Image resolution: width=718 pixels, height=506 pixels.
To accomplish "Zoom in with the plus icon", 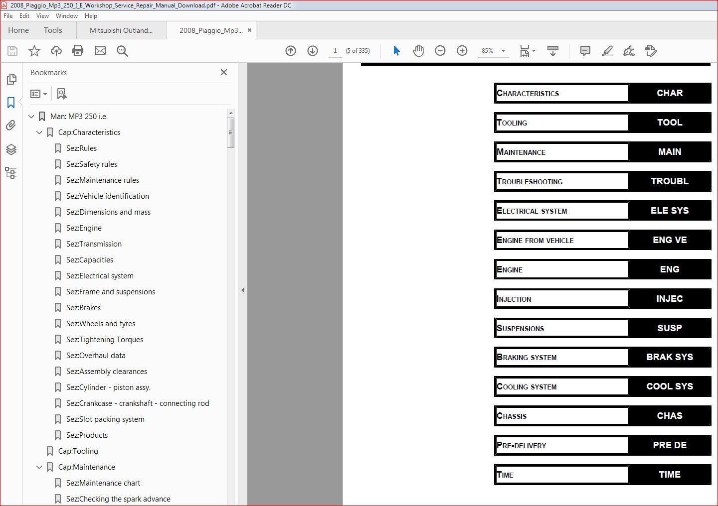I will 462,51.
